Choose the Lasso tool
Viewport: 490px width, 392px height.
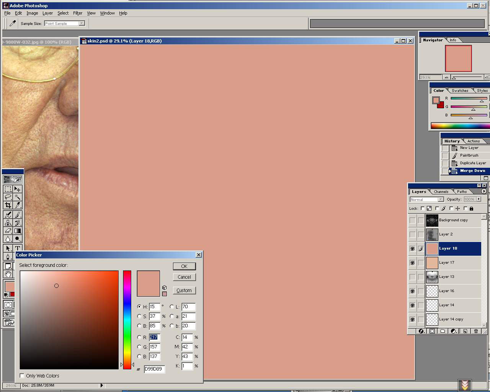(8, 197)
